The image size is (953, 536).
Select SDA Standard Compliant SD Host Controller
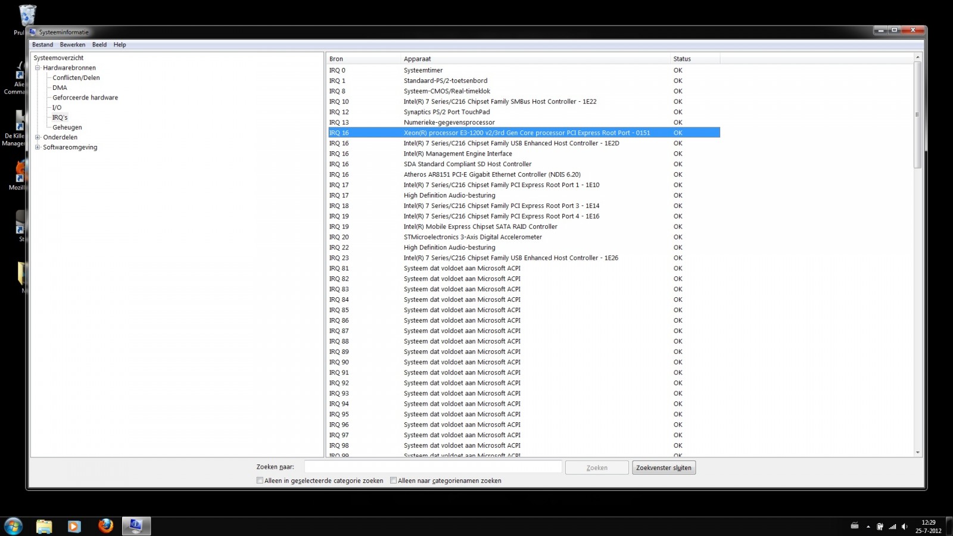tap(524, 164)
